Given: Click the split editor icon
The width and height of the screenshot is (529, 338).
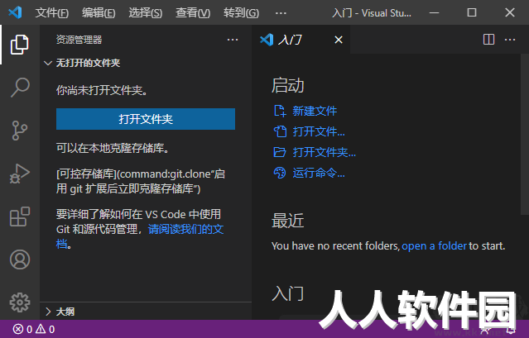Looking at the screenshot, I should pos(488,40).
